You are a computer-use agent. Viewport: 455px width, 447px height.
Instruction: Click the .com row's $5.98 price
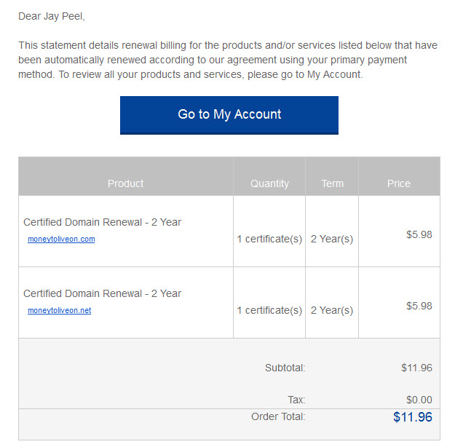point(419,234)
